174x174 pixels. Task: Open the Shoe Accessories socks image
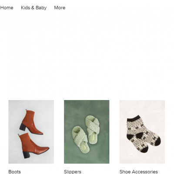[142, 132]
